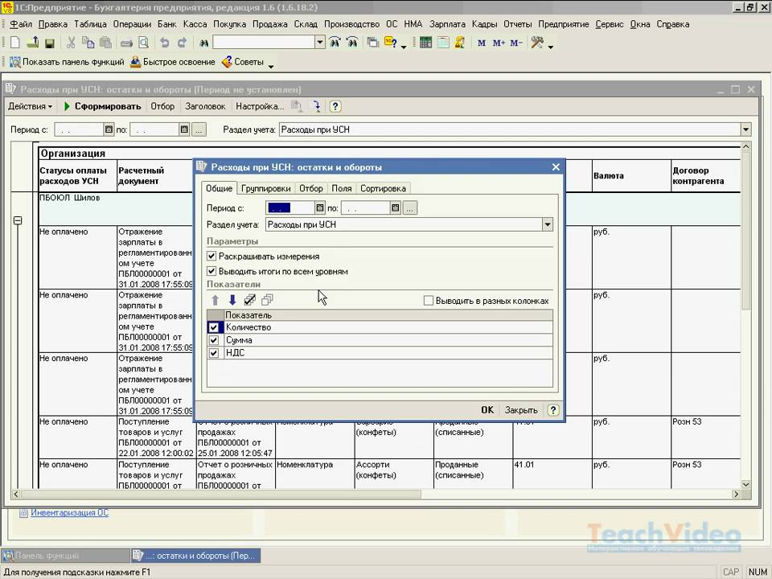This screenshot has width=772, height=579.
Task: Collapse the ПБОЮЛ Шилов group
Action: click(x=18, y=220)
